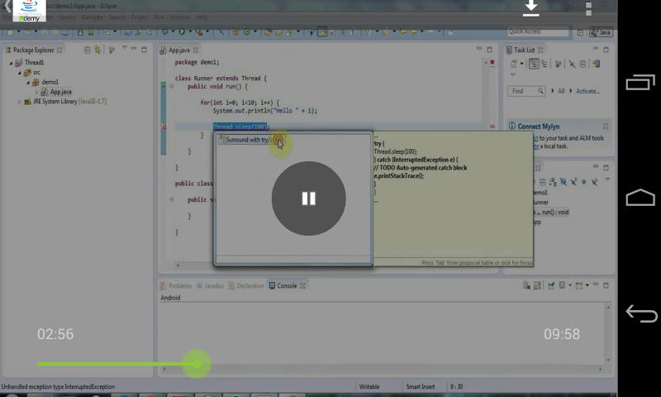This screenshot has width=661, height=397.
Task: Click Display Selected Console icon
Action: [x=562, y=285]
